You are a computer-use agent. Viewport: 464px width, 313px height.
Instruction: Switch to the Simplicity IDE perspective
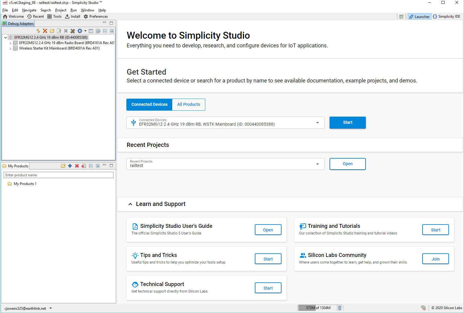(x=446, y=16)
